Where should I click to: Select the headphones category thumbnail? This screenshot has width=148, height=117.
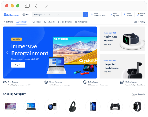tap(72, 107)
